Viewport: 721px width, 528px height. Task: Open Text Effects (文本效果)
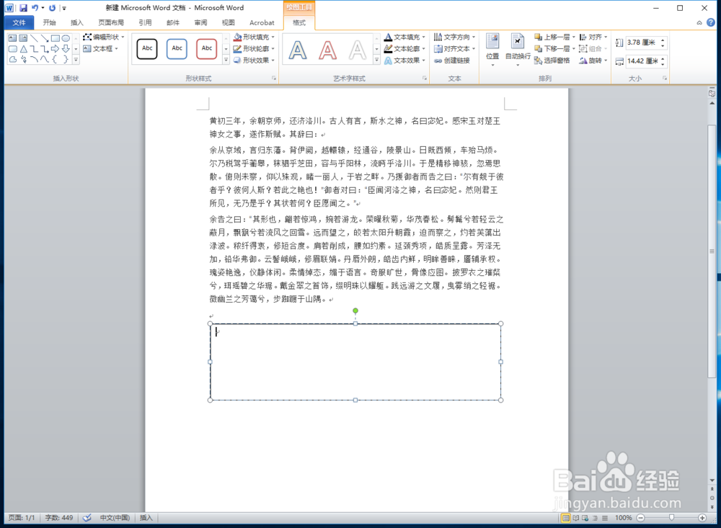404,60
